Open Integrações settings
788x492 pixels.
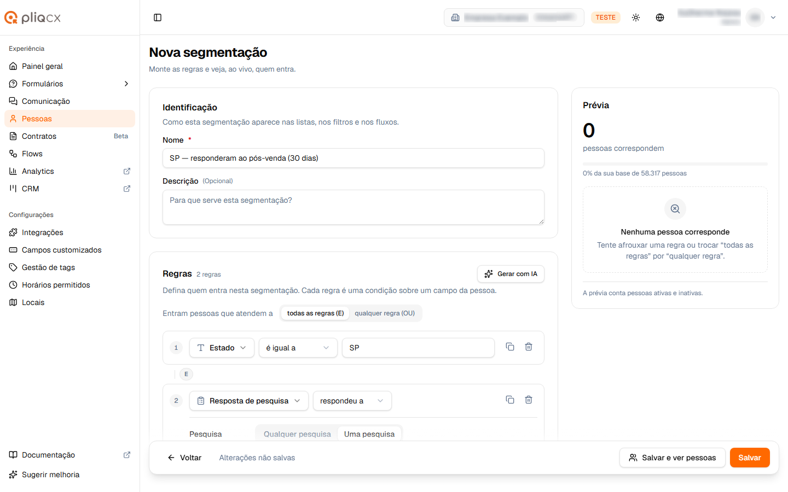[x=69, y=232]
